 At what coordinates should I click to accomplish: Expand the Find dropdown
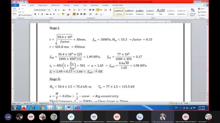click(205, 9)
